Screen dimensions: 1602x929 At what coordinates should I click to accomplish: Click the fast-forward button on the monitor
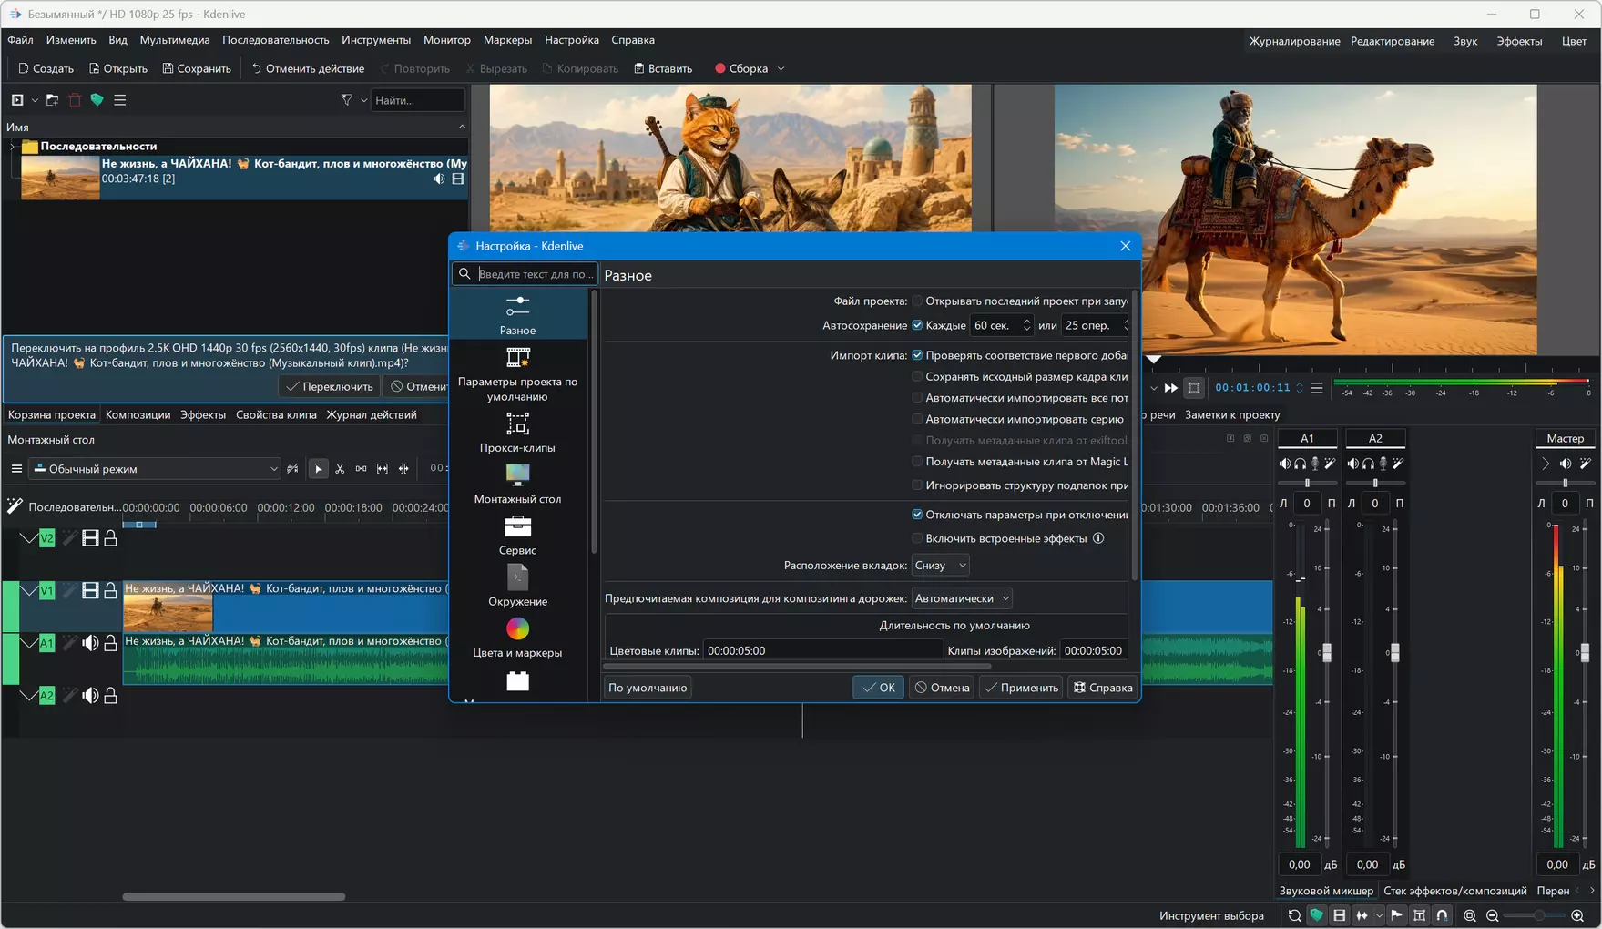[x=1171, y=388]
